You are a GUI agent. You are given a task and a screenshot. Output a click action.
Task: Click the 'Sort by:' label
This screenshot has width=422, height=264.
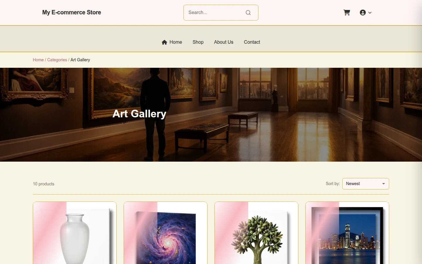[x=333, y=184]
